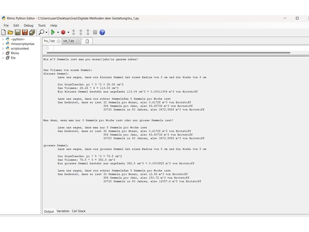Click the red Save As disk icon
This screenshot has height=232, width=309.
(x=25, y=32)
